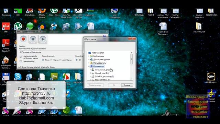Screen dimensions: 220x124
Task: Select Mono recording mode
Action: 43,60
